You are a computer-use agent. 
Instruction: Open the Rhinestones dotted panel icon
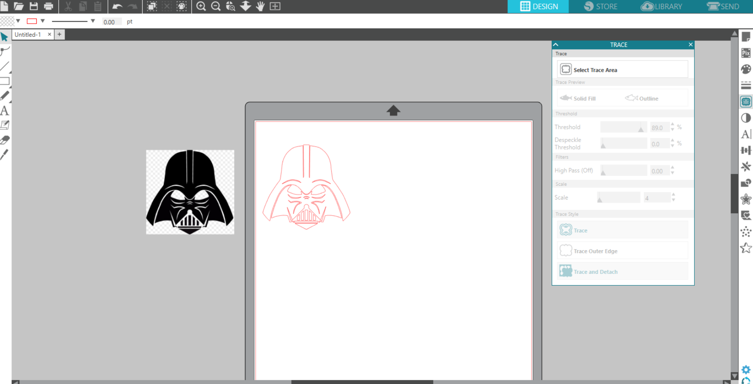[746, 232]
